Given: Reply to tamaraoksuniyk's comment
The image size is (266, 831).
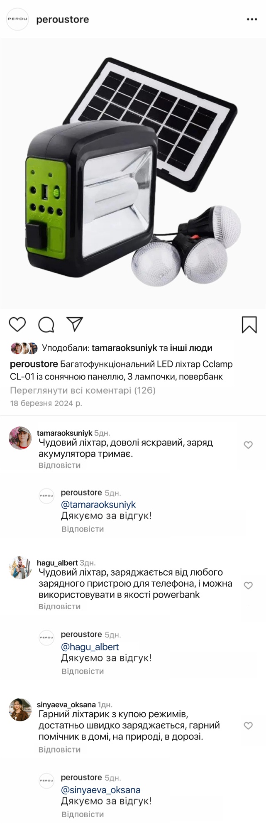Looking at the screenshot, I should (59, 465).
